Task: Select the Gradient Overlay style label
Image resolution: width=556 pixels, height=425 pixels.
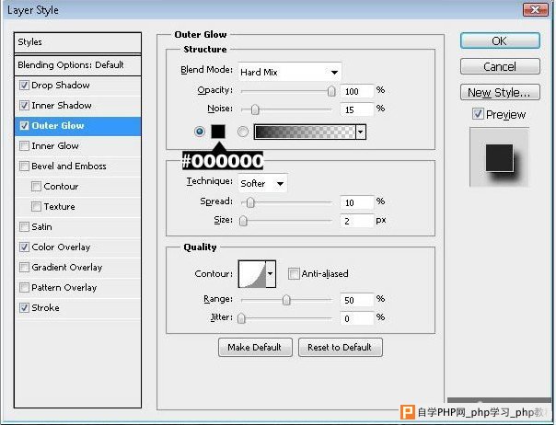Action: tap(67, 268)
